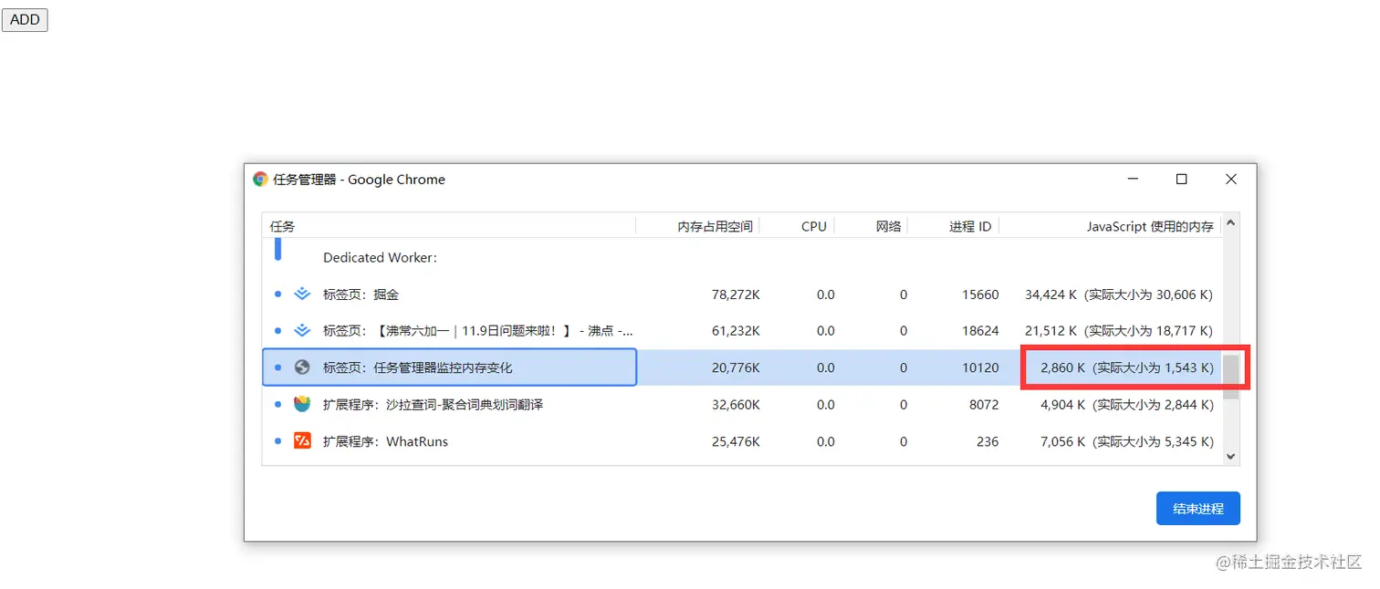Image resolution: width=1380 pixels, height=589 pixels.
Task: Select the 扩展程序：WhatRuns row
Action: [742, 441]
